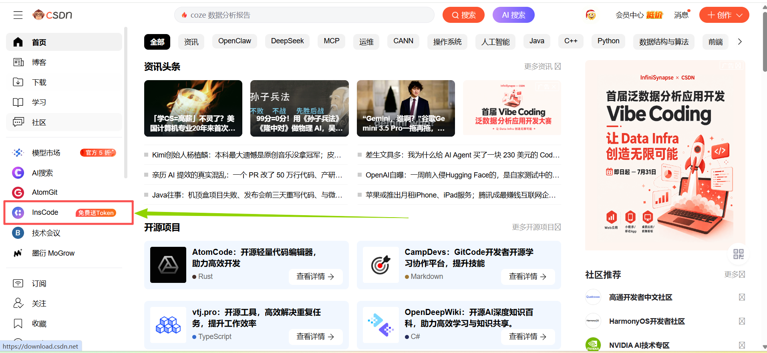Click the 订阅 subscribe icon
Screen dimensions: 767x353
point(18,283)
